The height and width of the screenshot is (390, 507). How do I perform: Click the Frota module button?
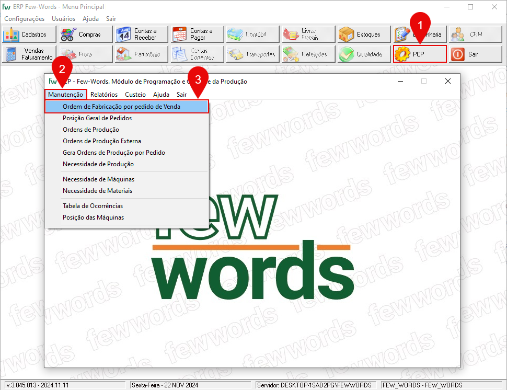(86, 54)
